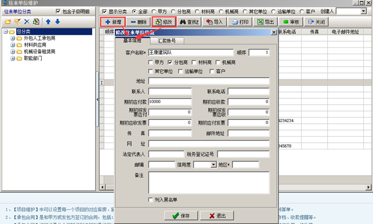Viewport: 373px width, 224px height.
Task: Click the 新增 add button
Action: 113,22
